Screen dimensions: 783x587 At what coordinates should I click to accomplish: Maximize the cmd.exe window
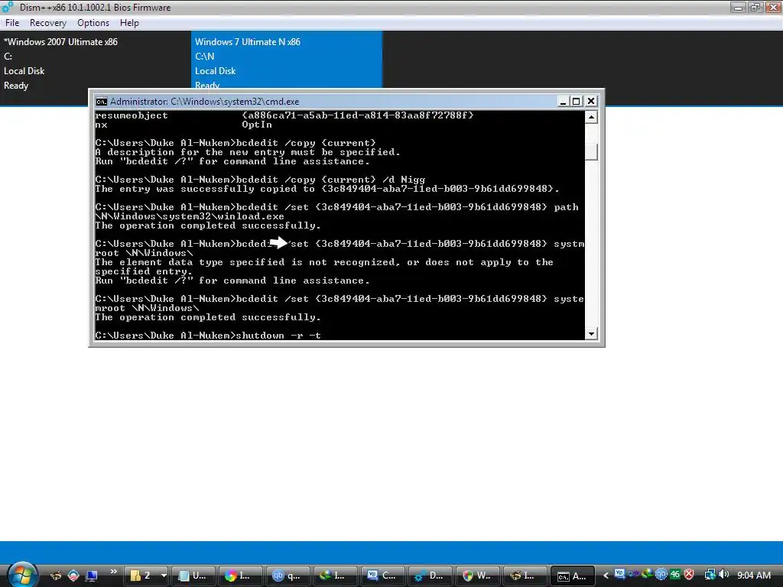(x=577, y=102)
